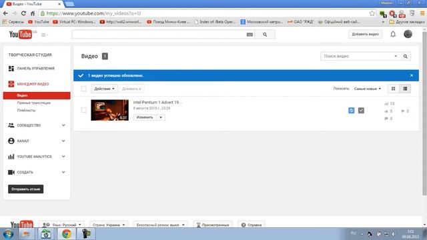427x240 pixels.
Task: Dismiss the blue success notification
Action: (412, 75)
